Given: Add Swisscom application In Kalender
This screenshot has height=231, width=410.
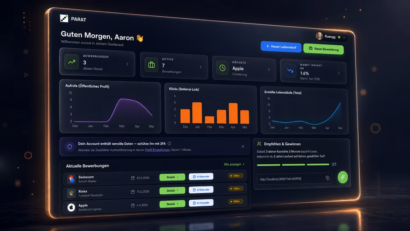Looking at the screenshot, I should [x=201, y=177].
